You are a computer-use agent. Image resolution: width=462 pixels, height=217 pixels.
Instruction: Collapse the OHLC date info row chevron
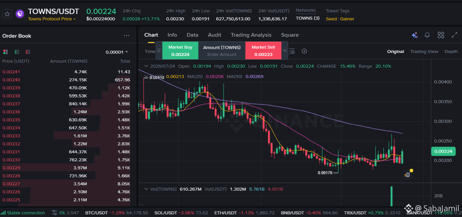(x=146, y=66)
